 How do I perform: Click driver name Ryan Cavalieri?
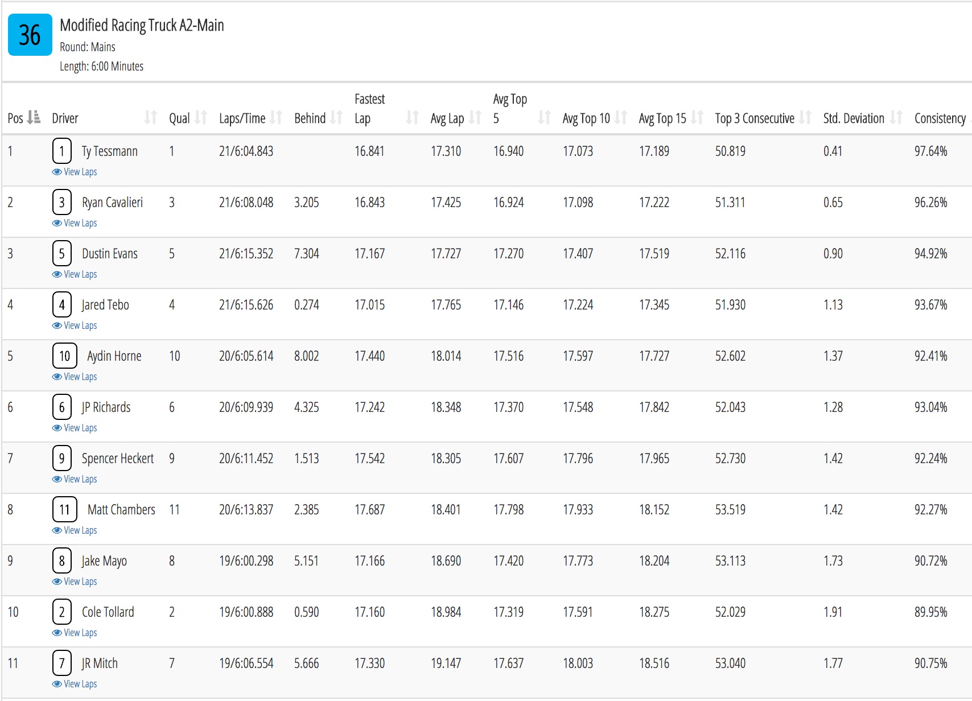tap(112, 203)
